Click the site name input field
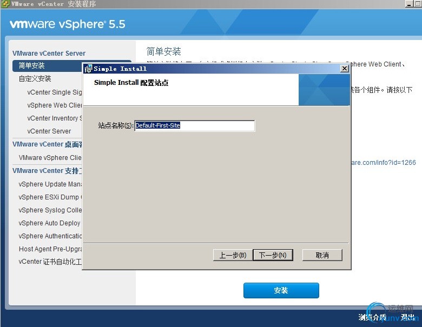This screenshot has height=327, width=422. pyautogui.click(x=194, y=125)
